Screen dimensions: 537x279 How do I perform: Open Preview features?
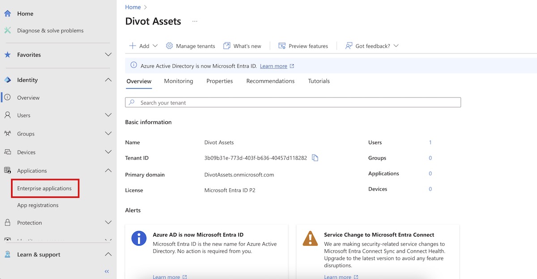click(x=303, y=46)
